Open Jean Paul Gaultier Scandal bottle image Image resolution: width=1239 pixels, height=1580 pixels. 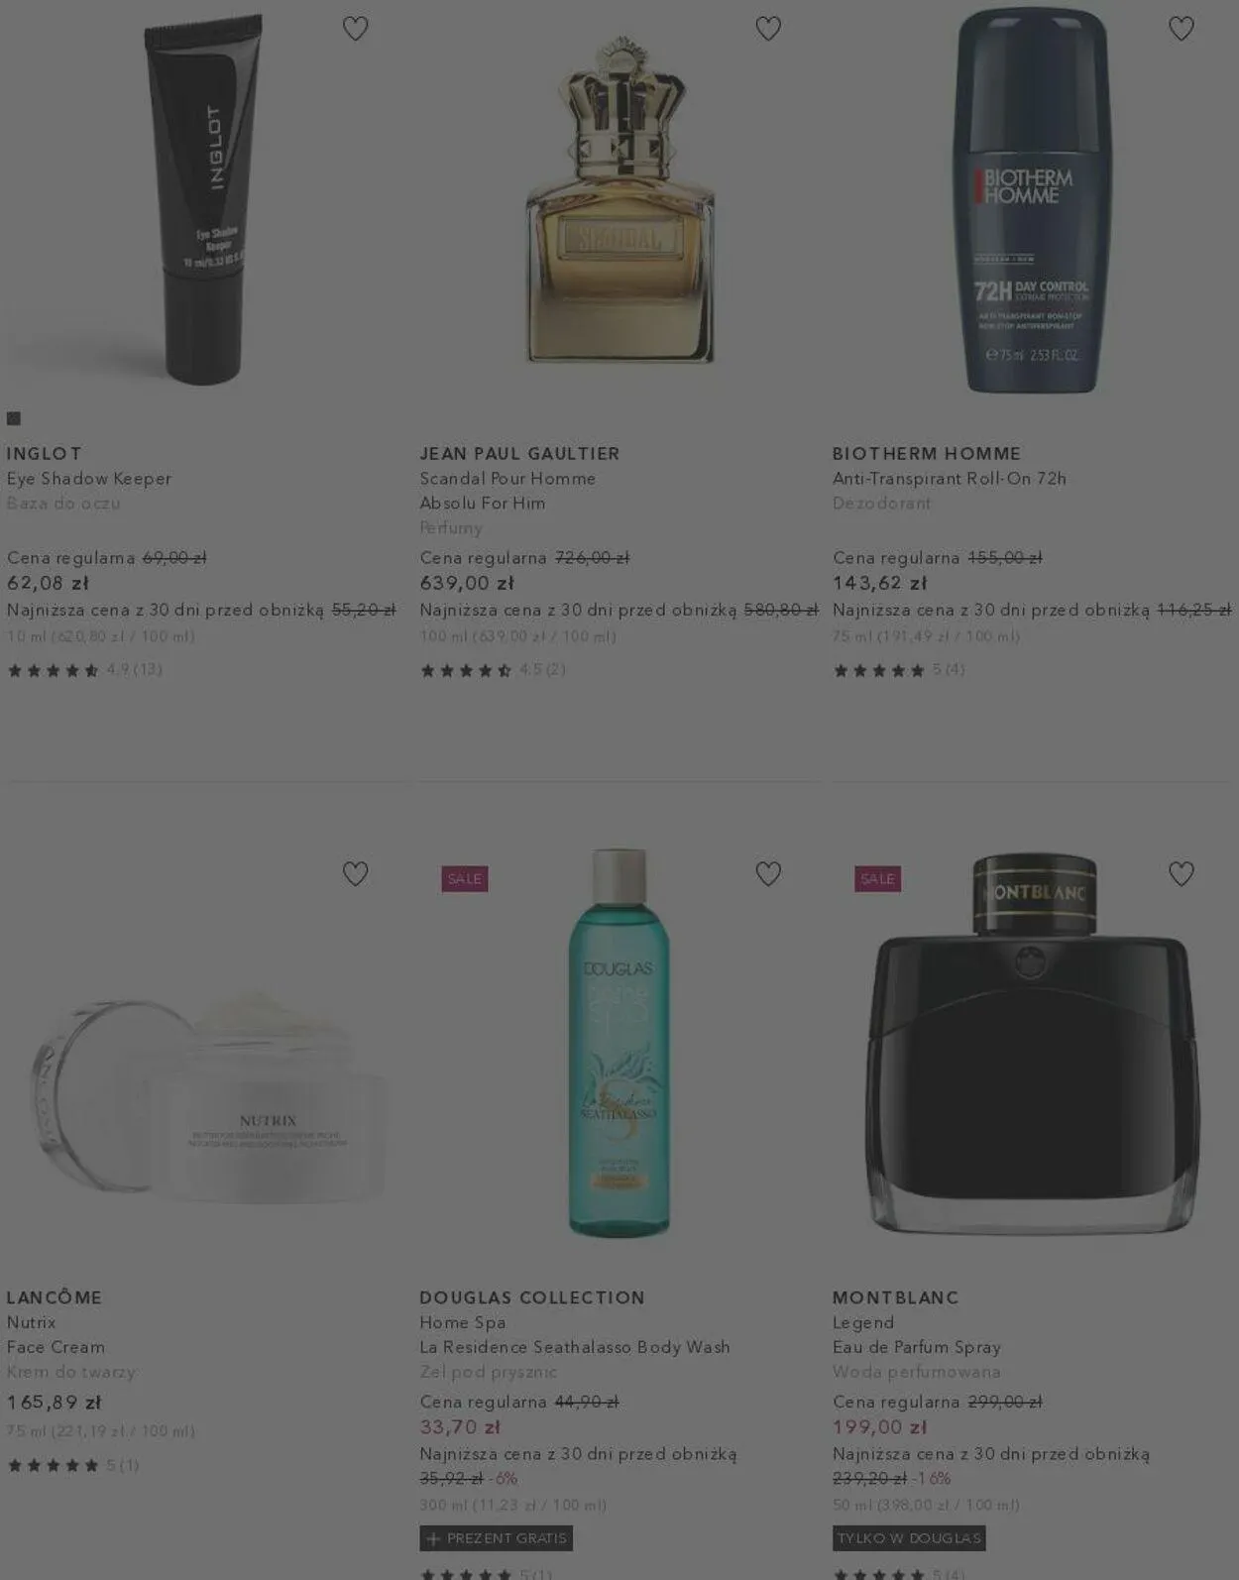(x=619, y=200)
